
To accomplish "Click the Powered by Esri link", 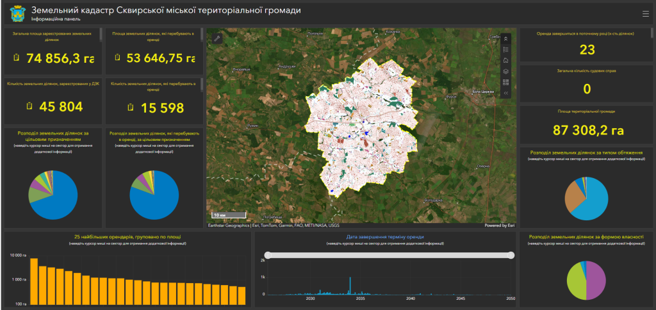I will click(x=498, y=225).
